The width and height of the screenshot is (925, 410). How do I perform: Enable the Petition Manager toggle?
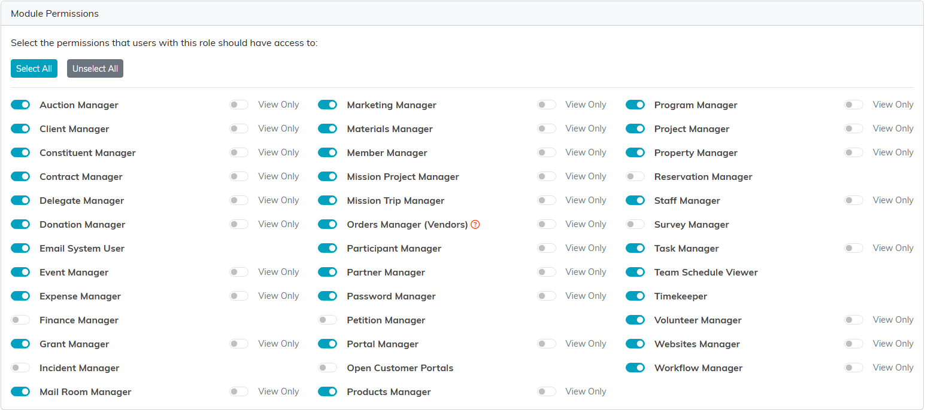327,320
